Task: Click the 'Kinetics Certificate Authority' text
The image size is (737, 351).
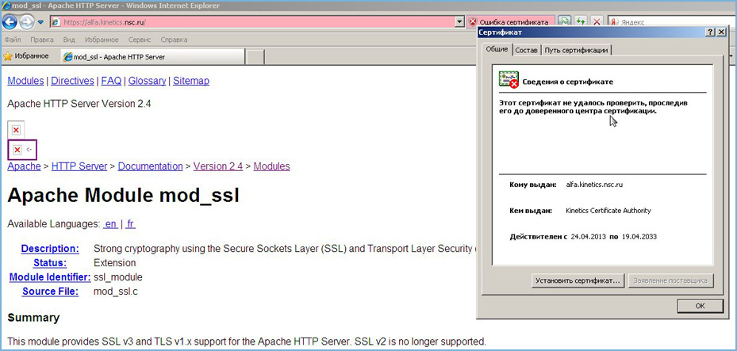Action: pyautogui.click(x=608, y=211)
